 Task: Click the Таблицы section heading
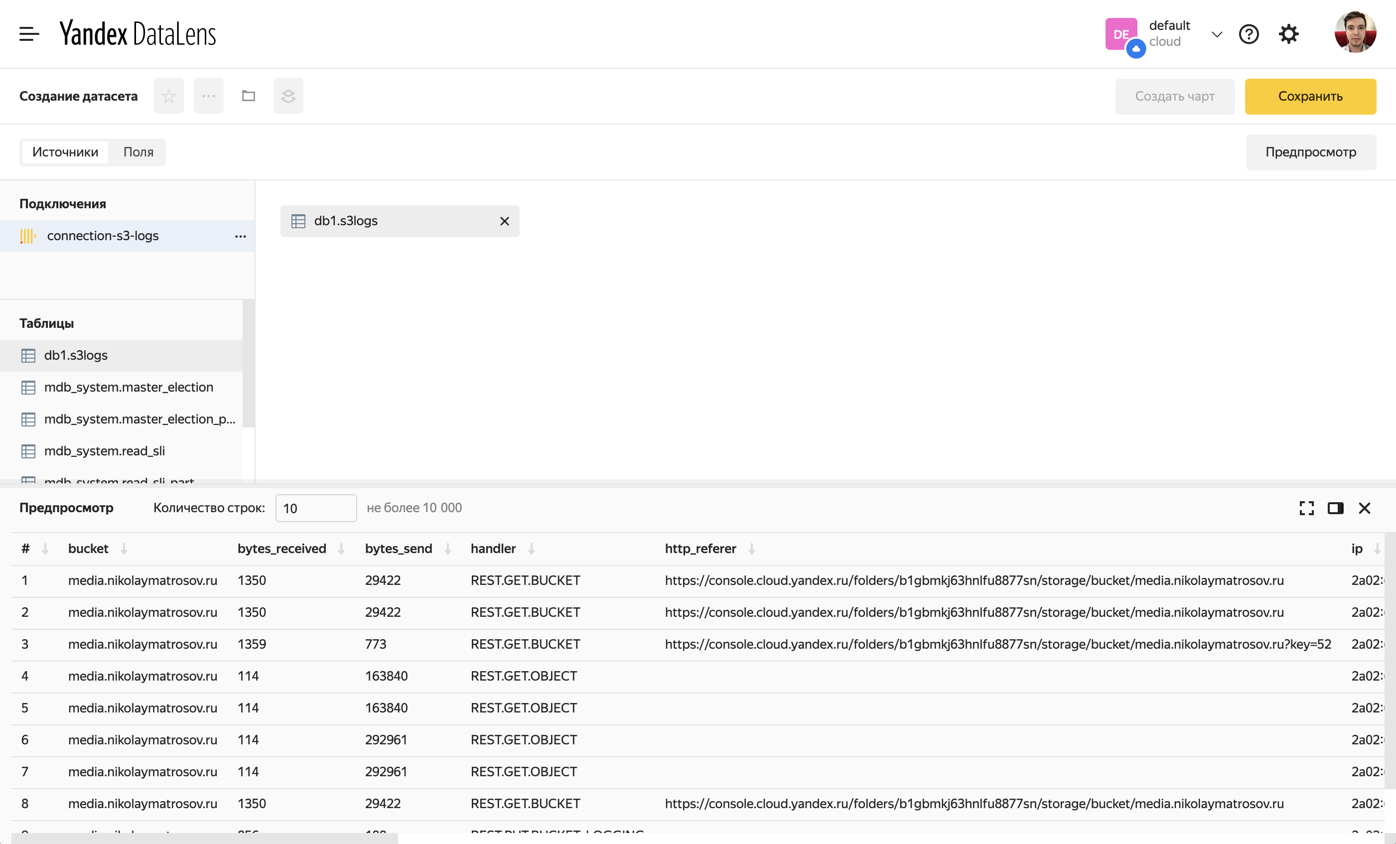click(x=46, y=323)
